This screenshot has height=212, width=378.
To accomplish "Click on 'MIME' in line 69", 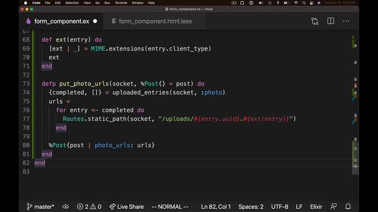I will pyautogui.click(x=98, y=48).
